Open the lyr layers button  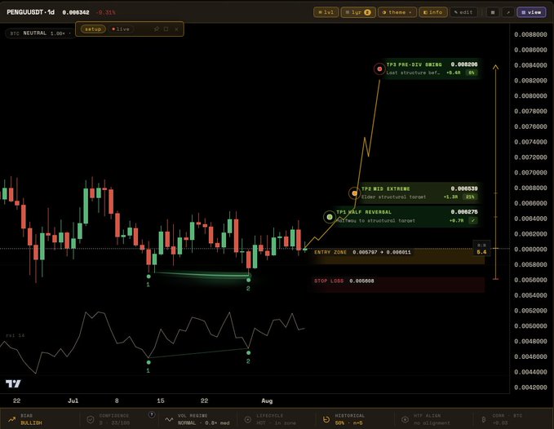coord(358,12)
